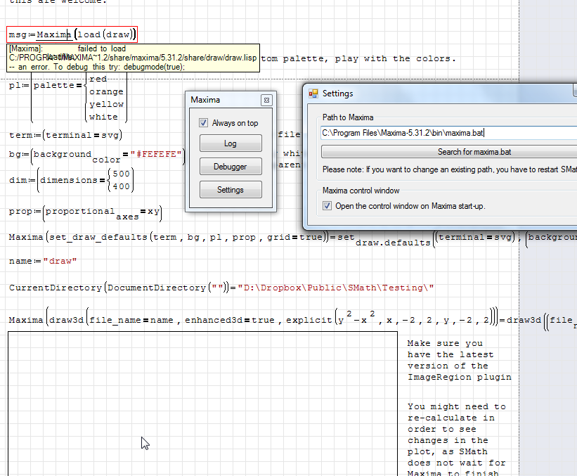This screenshot has width=577, height=476.
Task: Uncheck Open the control window on start-up
Action: click(x=327, y=206)
